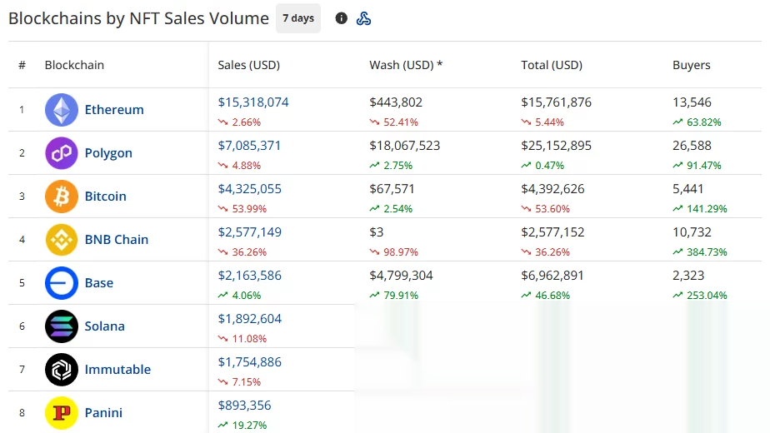The image size is (770, 433).
Task: Sort by the Buyers column header
Action: 691,65
